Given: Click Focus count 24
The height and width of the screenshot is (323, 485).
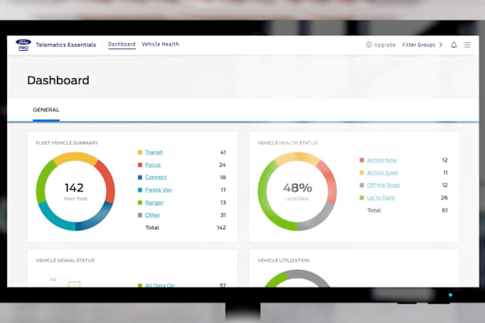Looking at the screenshot, I should 222,165.
